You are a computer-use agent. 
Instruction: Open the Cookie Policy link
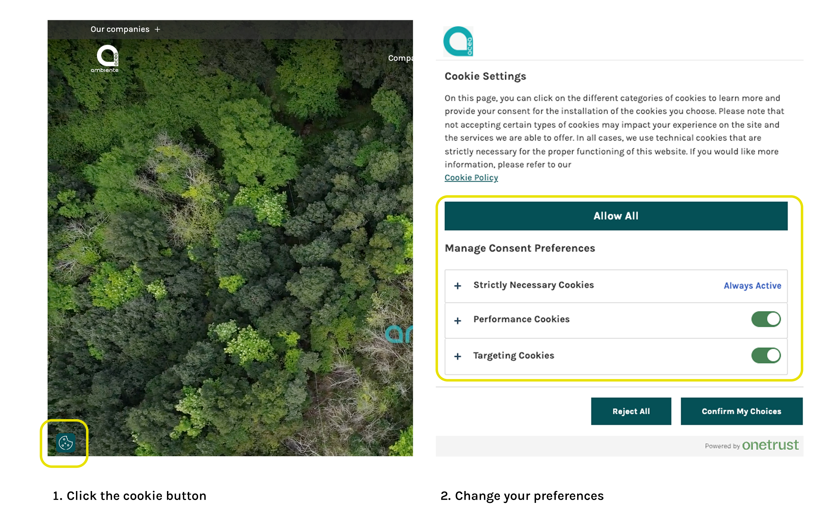(x=471, y=177)
